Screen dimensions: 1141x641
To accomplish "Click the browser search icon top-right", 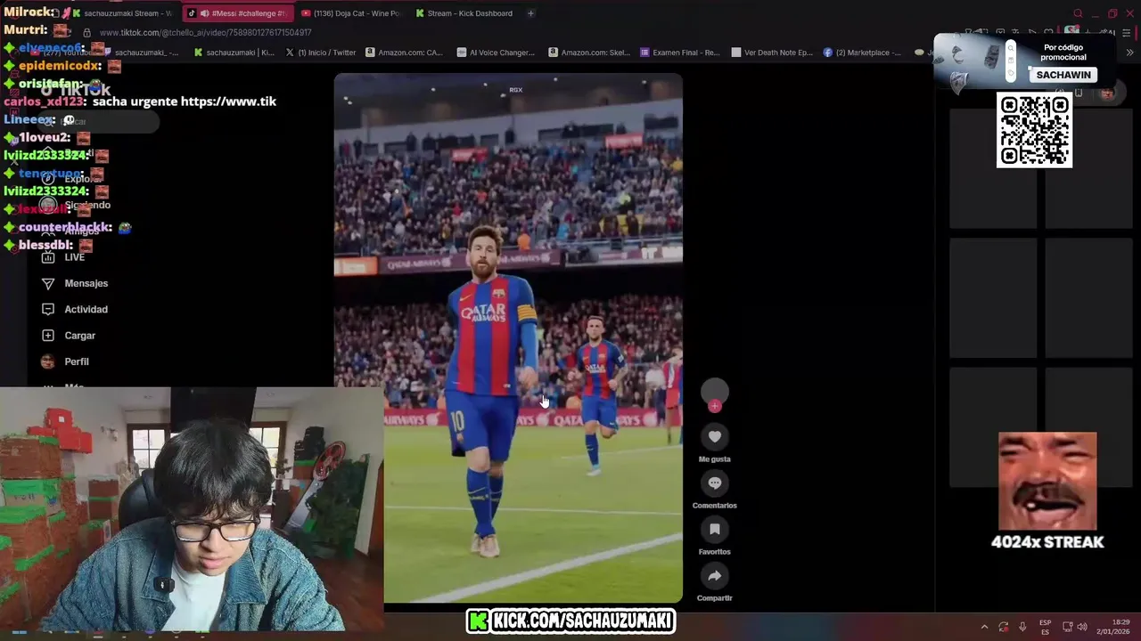I will 1078,13.
